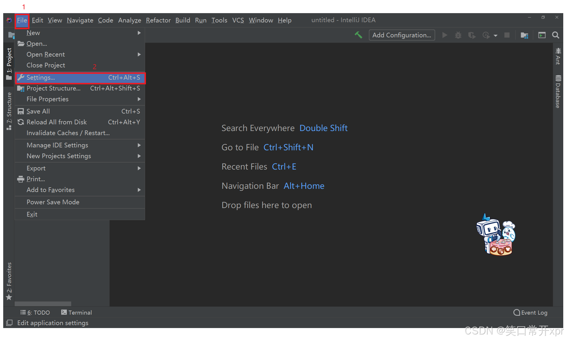Click the Search Everywhere magnifier icon
The height and width of the screenshot is (340, 565).
556,35
